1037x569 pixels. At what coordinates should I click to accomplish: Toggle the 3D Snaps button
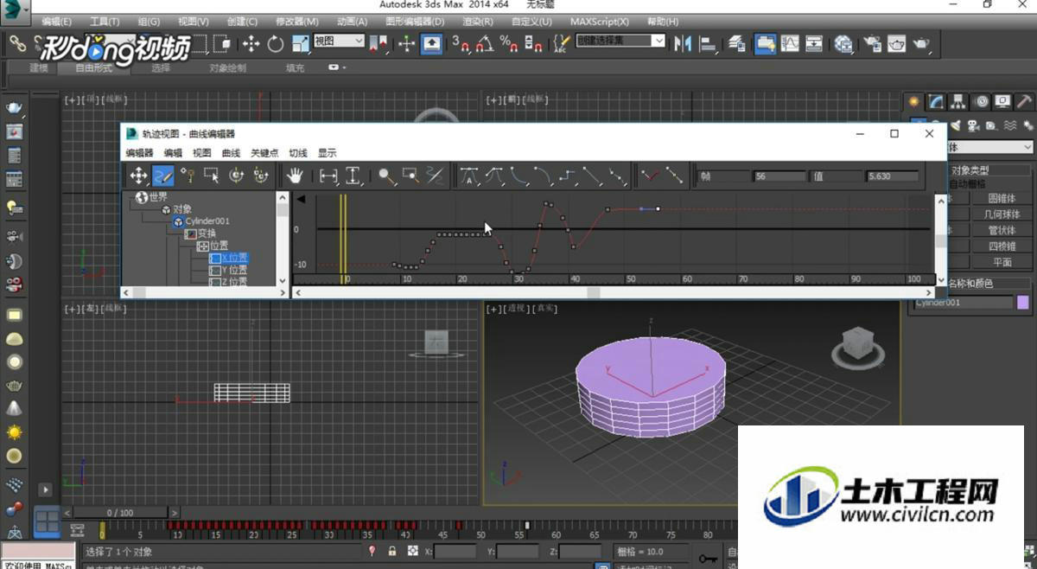461,43
